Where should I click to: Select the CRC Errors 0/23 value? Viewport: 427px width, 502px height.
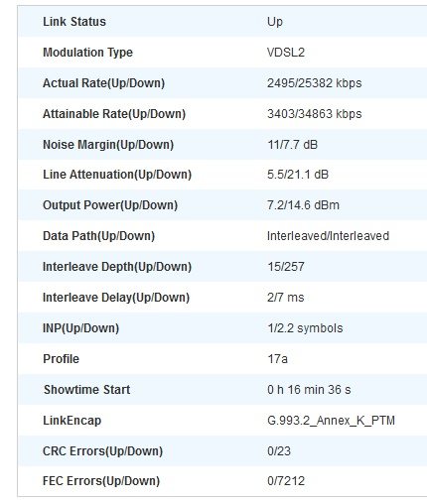(279, 451)
